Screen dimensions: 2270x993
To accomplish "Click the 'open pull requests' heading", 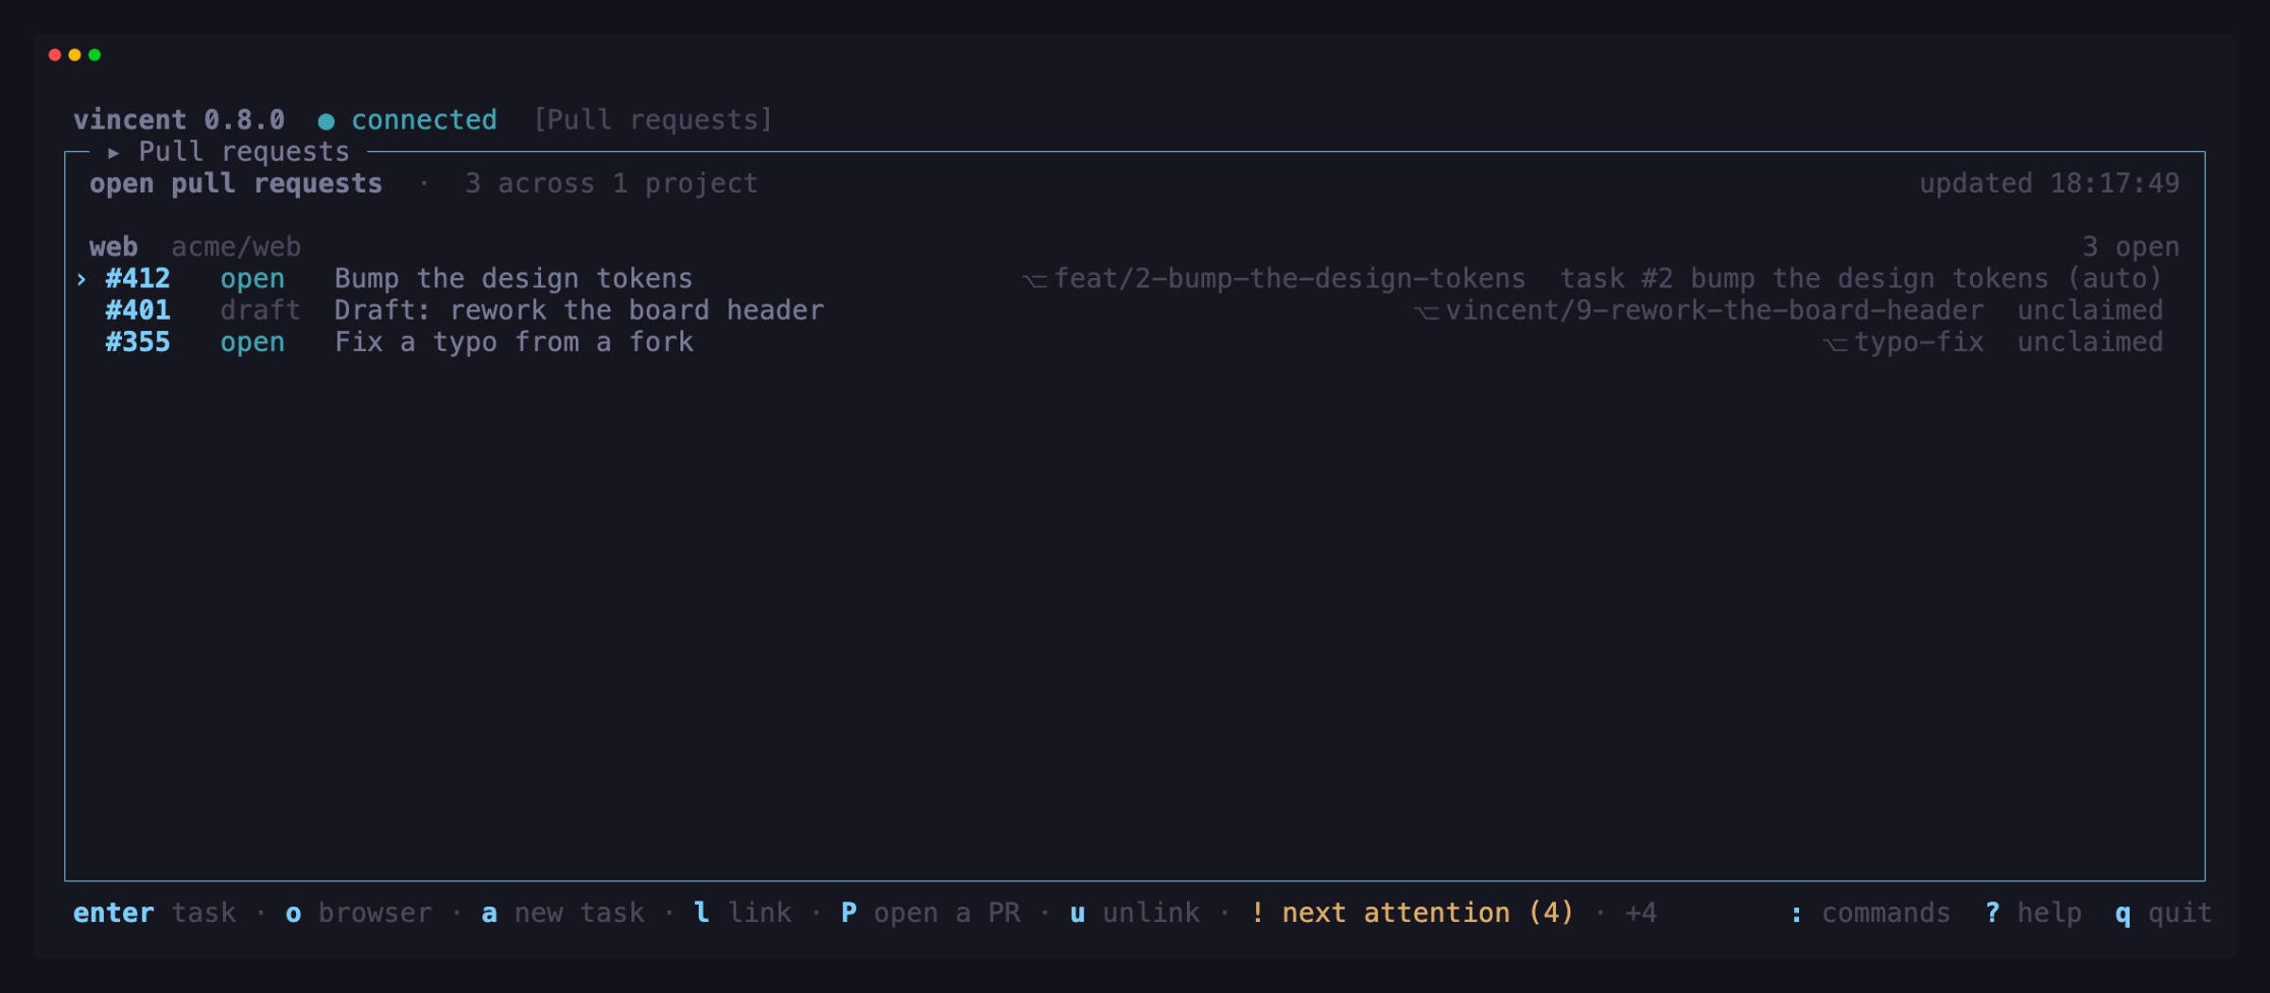I will pyautogui.click(x=236, y=183).
